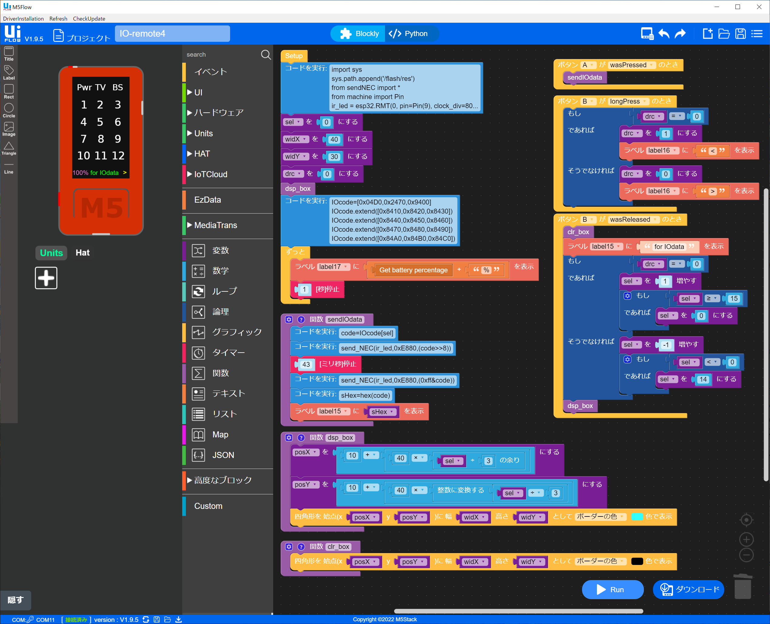Open a project with folder icon

(724, 34)
